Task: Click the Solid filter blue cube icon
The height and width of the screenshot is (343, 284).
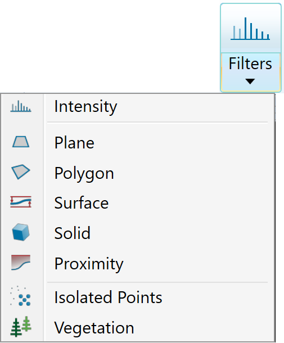Action: point(21,232)
